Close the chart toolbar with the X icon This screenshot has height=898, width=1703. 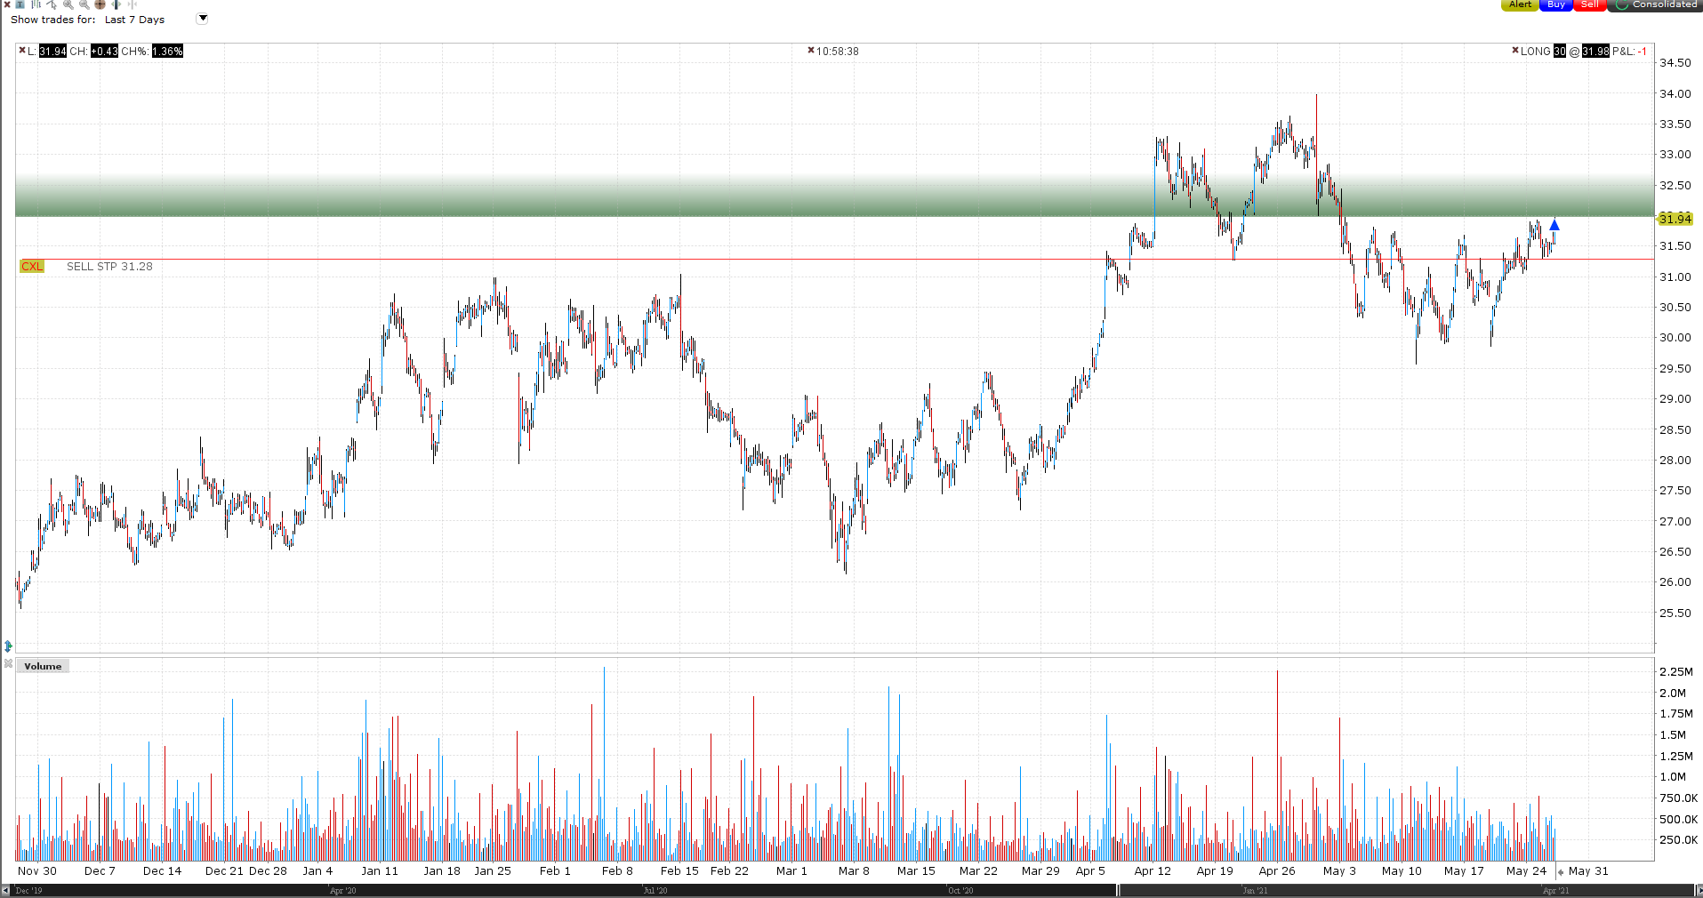tap(7, 4)
